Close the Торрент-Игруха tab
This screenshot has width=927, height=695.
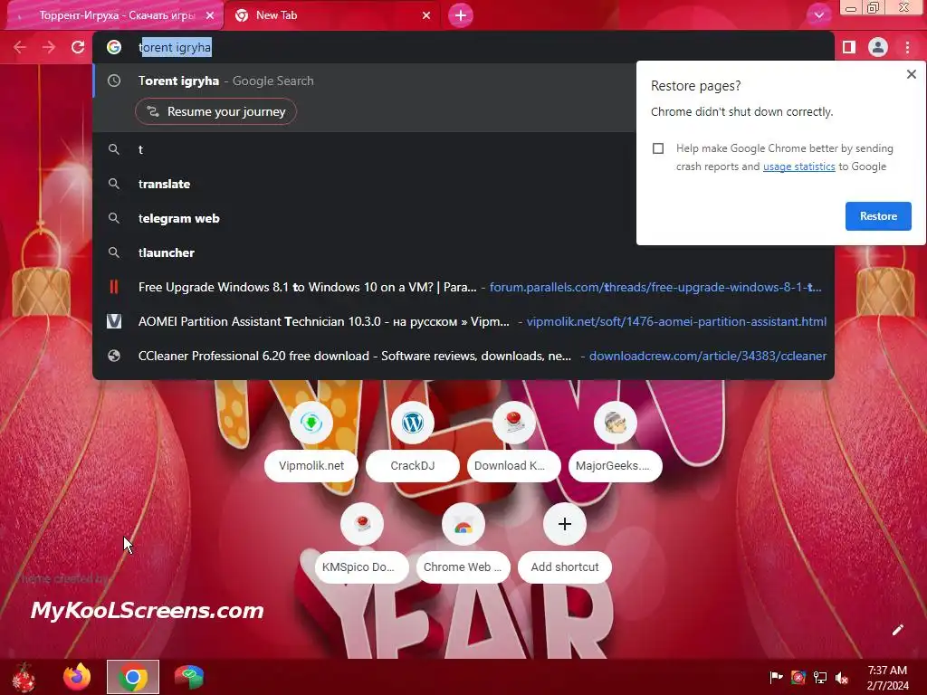(210, 15)
